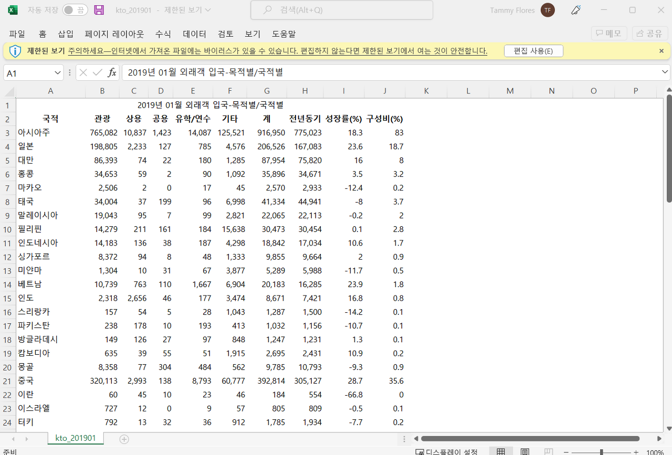Open the 제한된 보기 title dropdown

pyautogui.click(x=187, y=10)
